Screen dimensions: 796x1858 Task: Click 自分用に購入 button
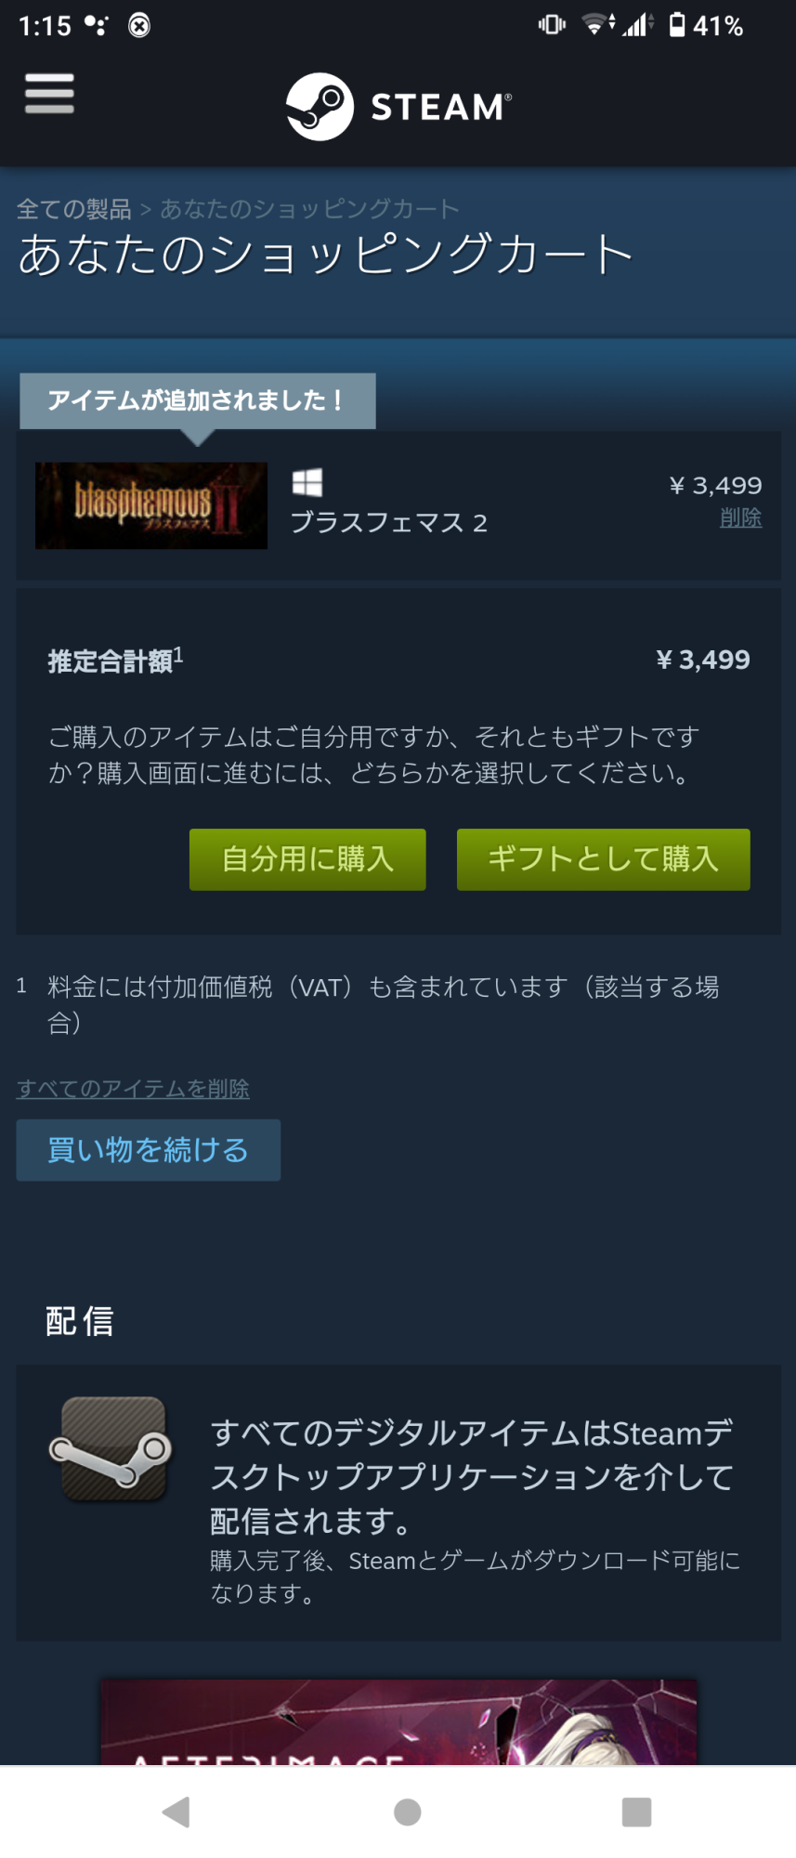click(307, 859)
